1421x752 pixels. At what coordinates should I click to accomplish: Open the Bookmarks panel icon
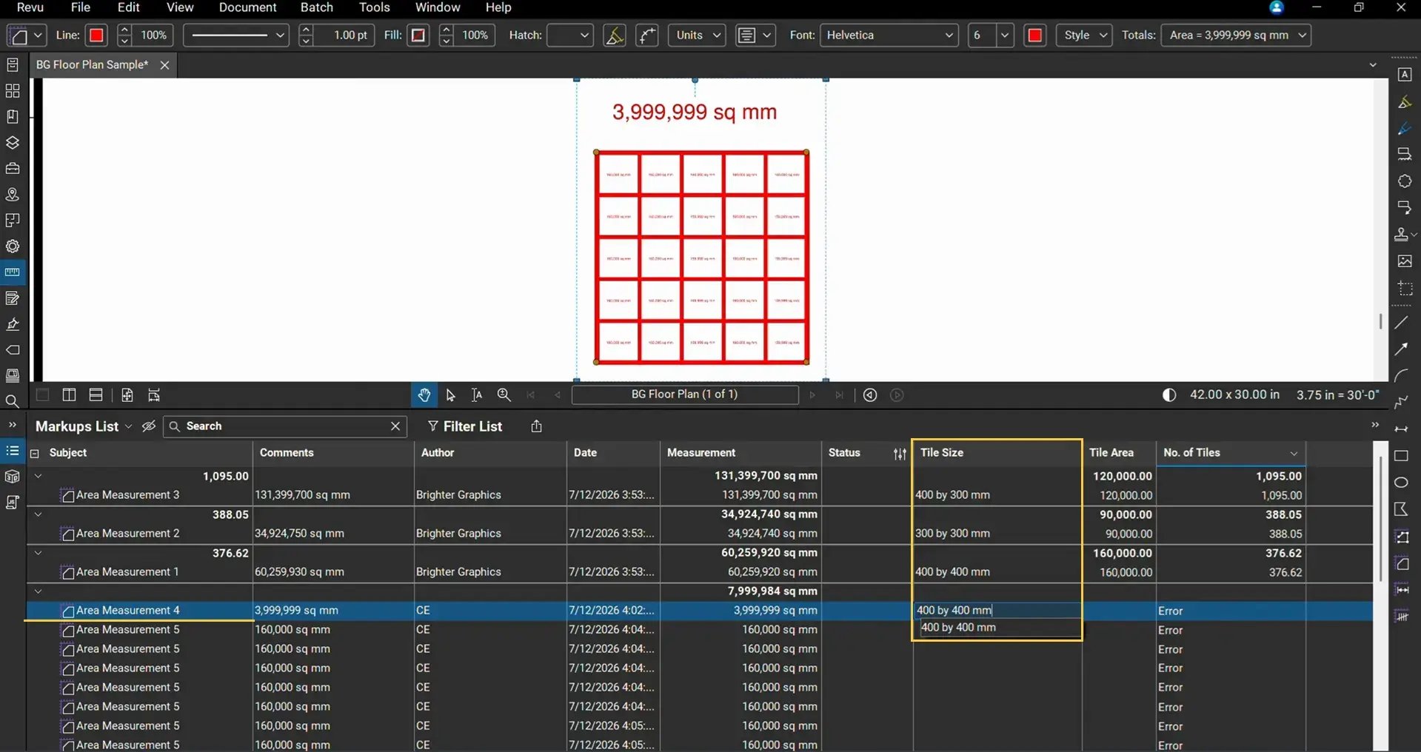coord(12,117)
